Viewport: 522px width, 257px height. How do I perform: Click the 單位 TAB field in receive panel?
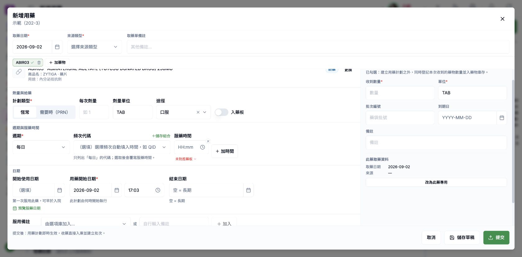[473, 93]
